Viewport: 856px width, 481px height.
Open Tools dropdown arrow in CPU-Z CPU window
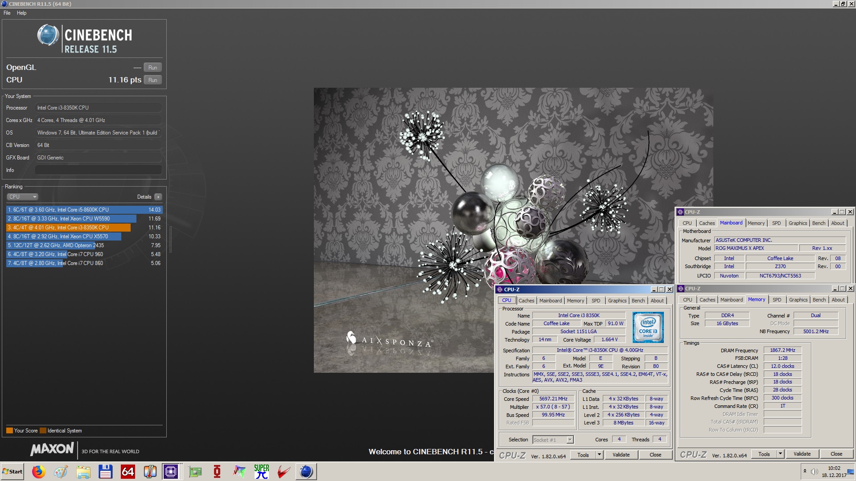point(600,455)
